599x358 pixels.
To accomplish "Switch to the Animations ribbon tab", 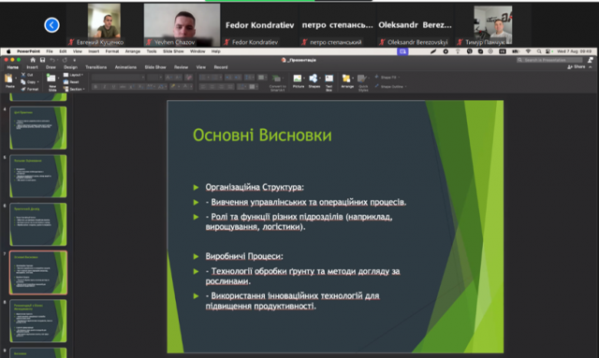I will [125, 67].
